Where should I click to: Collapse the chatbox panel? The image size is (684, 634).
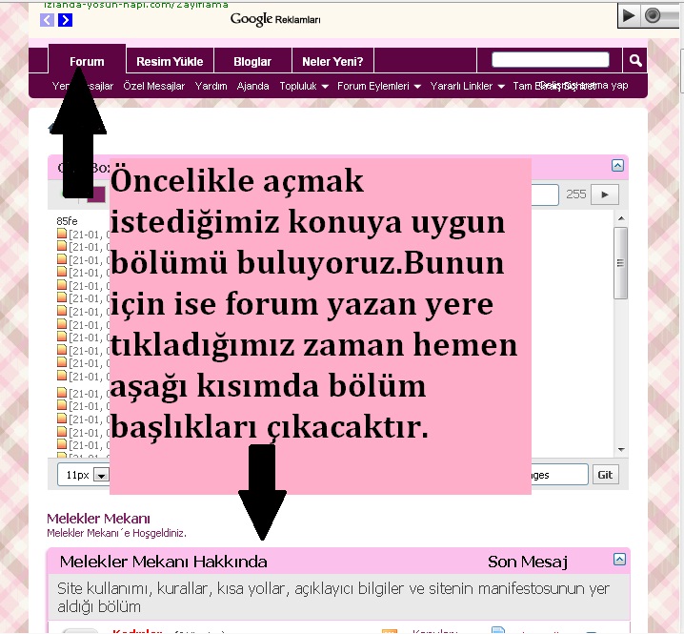[618, 166]
